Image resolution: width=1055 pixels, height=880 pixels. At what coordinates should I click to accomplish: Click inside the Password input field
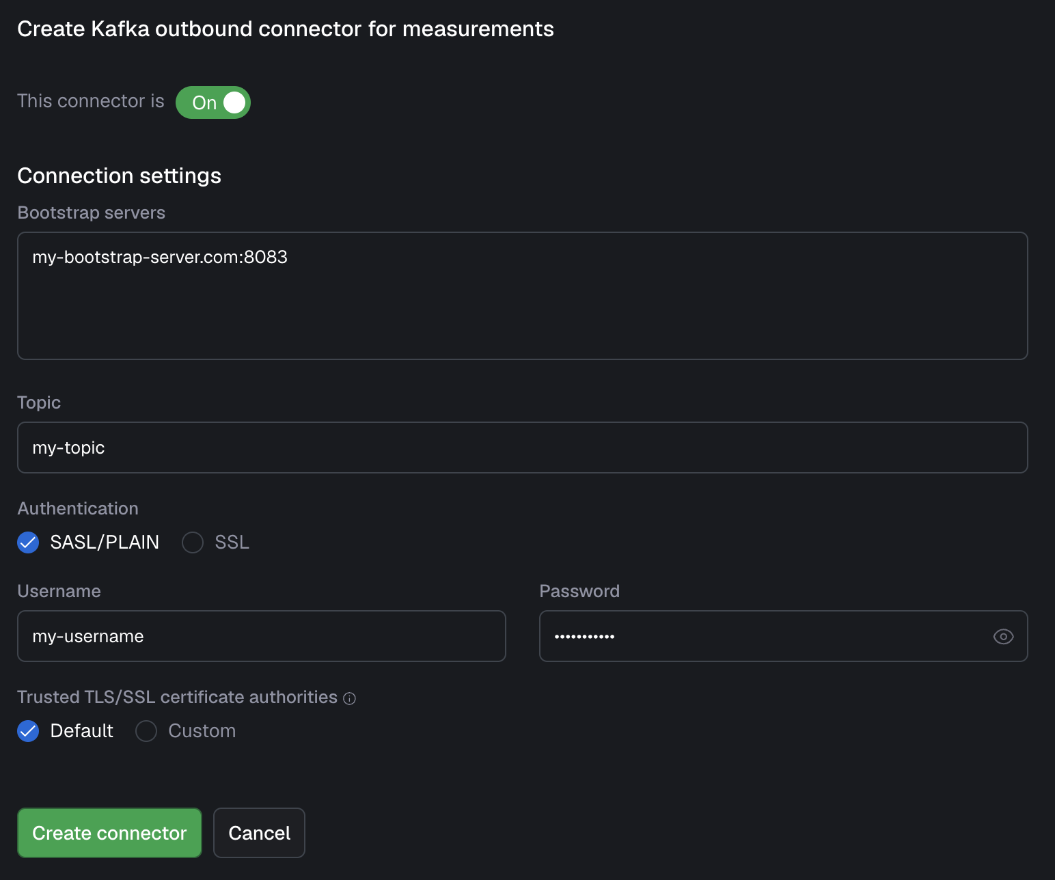[x=758, y=636]
